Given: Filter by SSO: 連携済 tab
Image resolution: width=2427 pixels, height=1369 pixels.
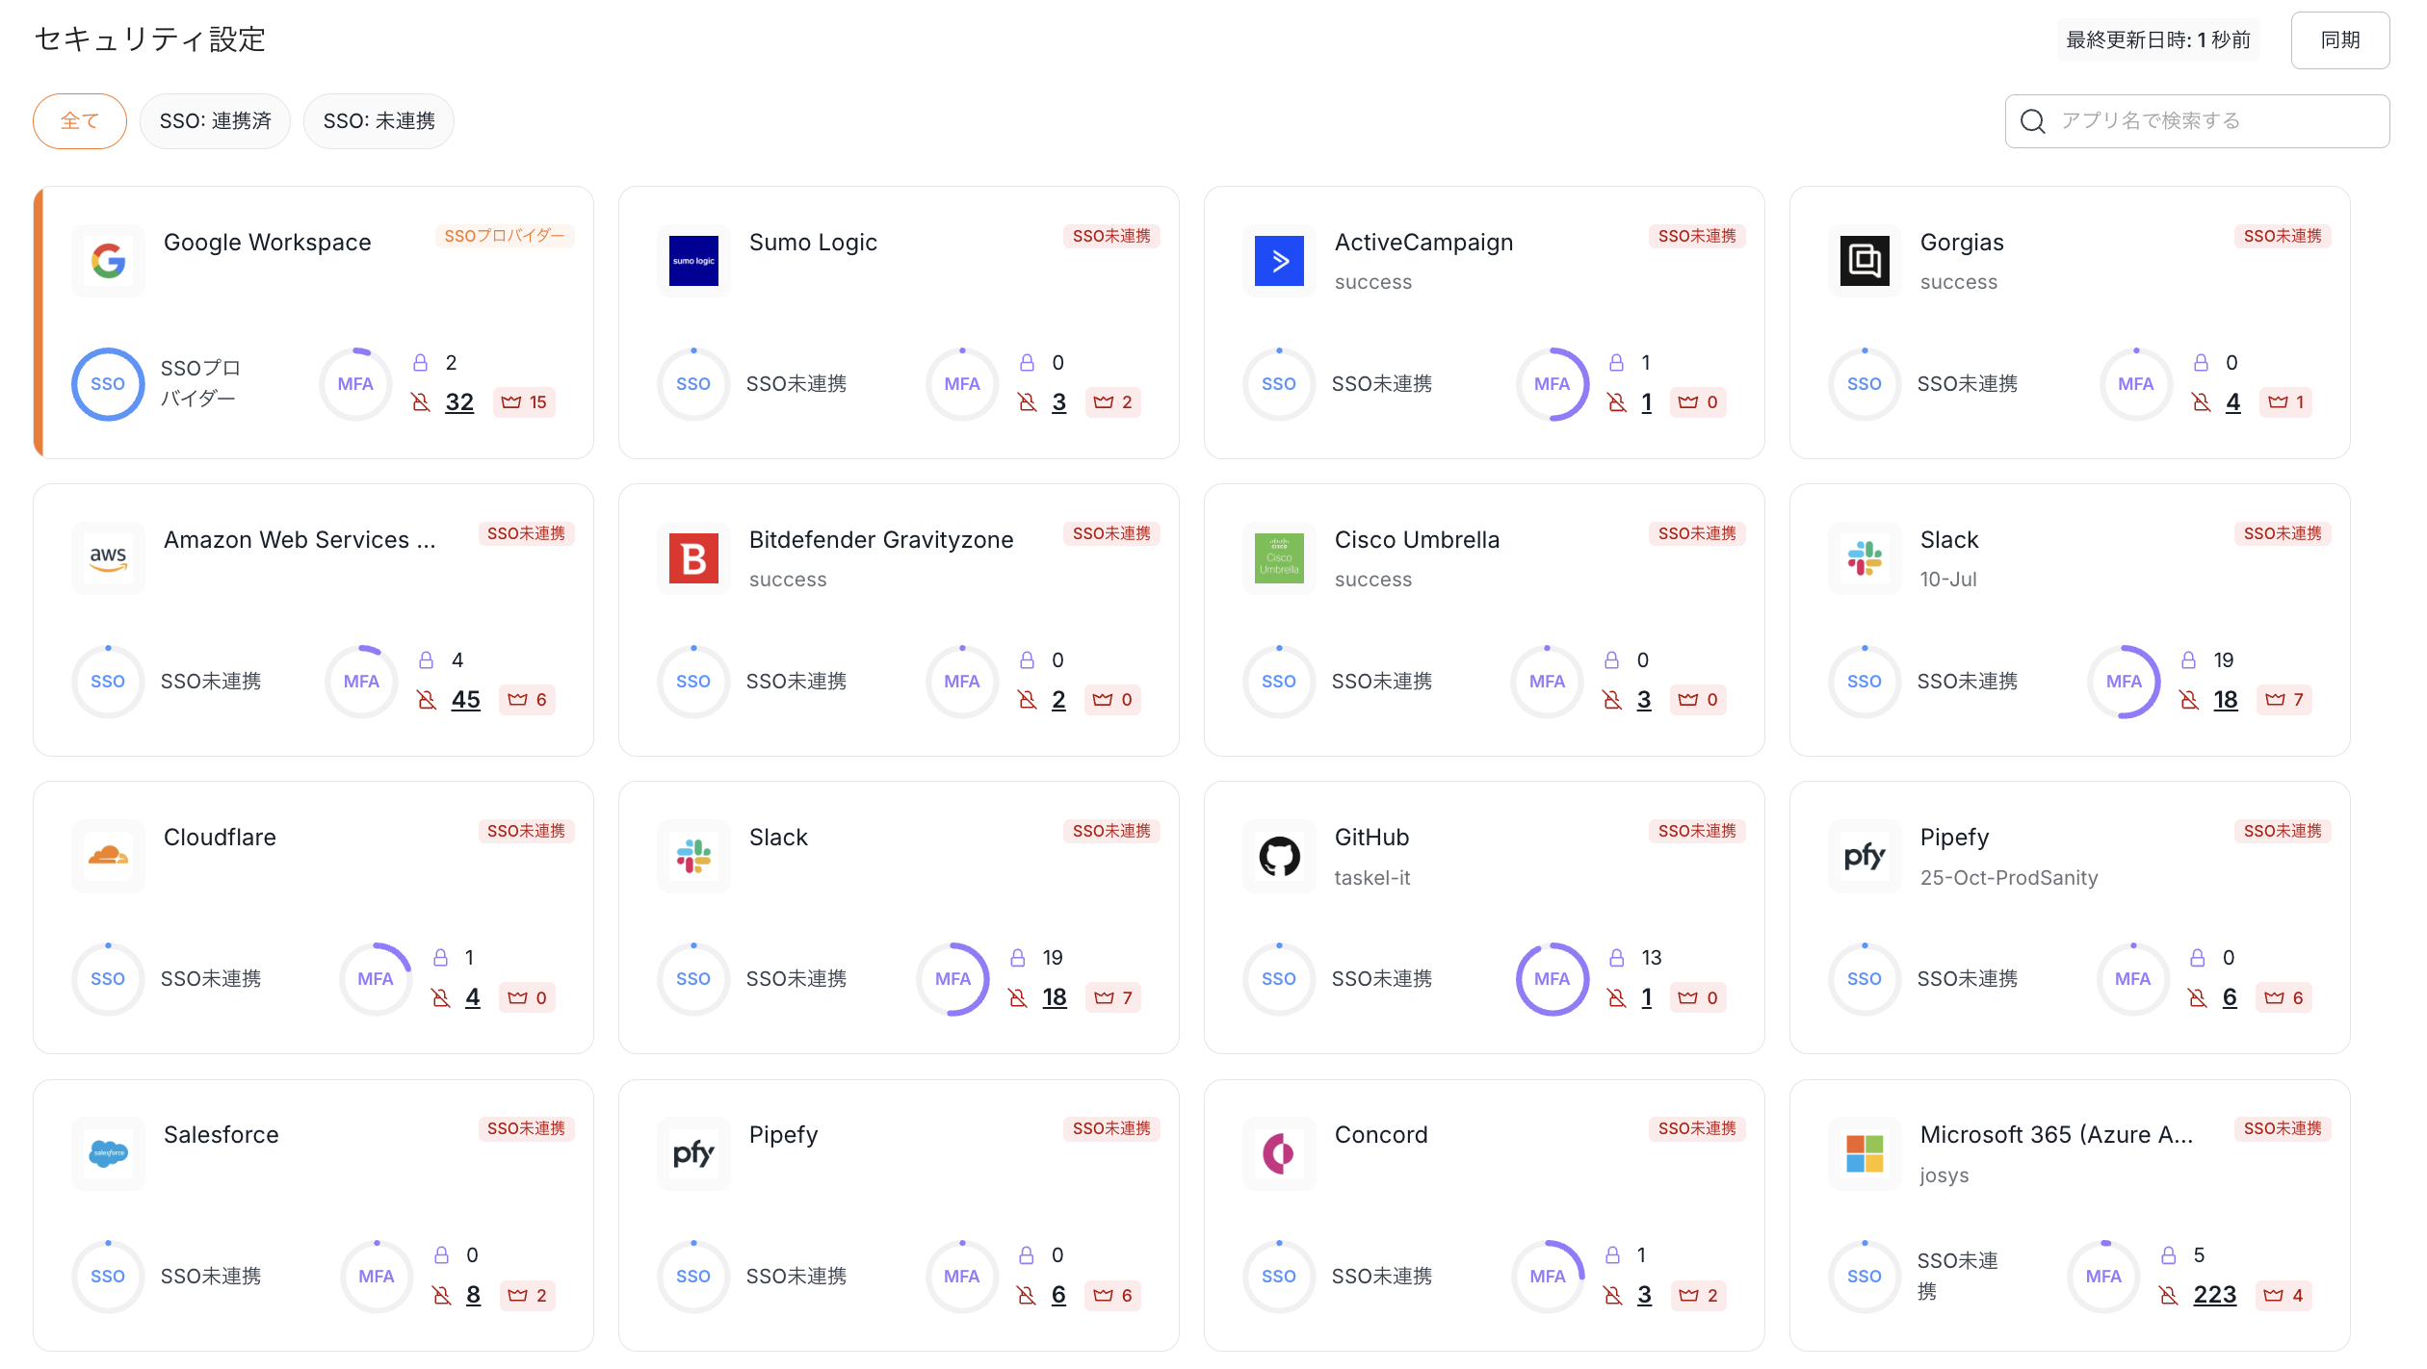Looking at the screenshot, I should (x=215, y=121).
